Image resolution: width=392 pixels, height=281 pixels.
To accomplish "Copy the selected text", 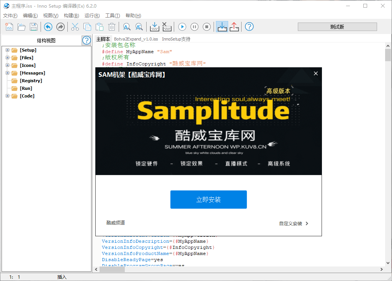I will (87, 27).
